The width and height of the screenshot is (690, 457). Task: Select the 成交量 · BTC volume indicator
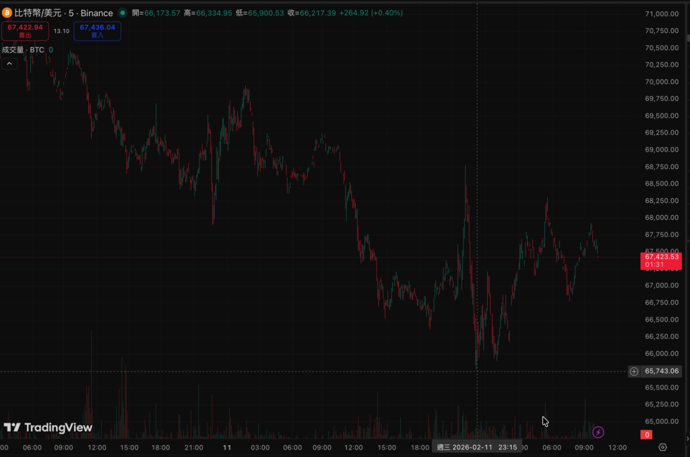[x=23, y=49]
